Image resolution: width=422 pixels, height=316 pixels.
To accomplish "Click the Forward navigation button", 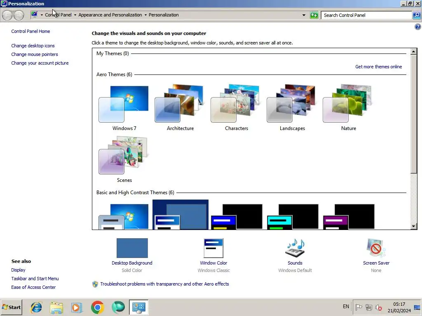I will tap(19, 15).
